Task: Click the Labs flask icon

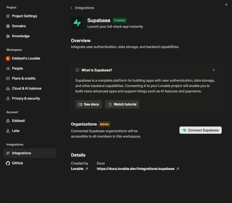Action: click(x=8, y=131)
